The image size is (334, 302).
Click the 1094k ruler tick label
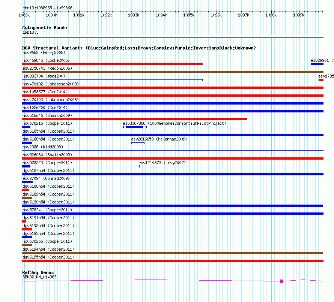point(161,15)
